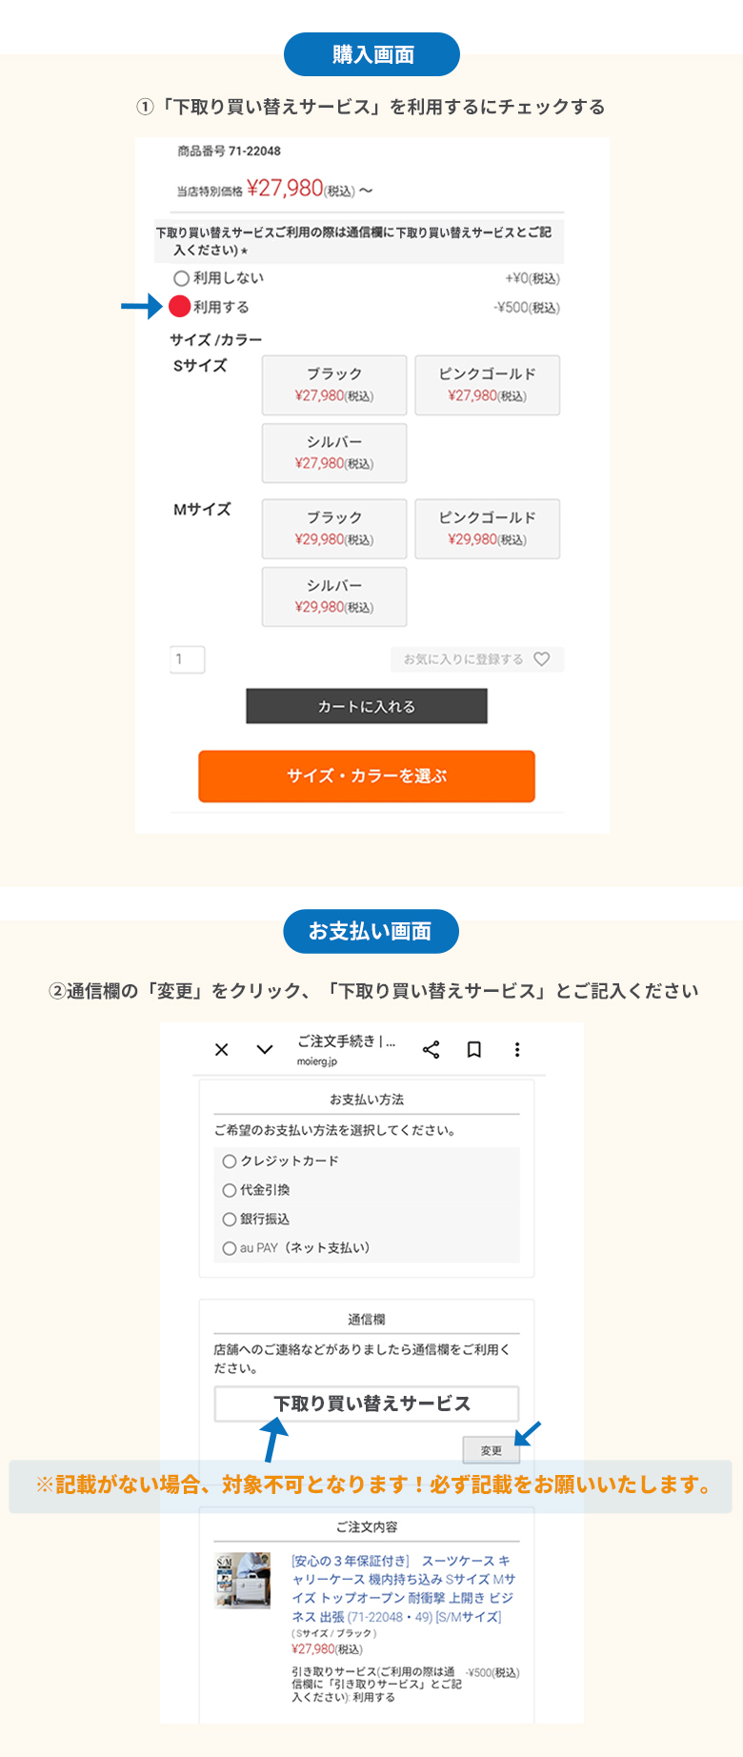The height and width of the screenshot is (1757, 743).
Task: Click the quantity input field
Action: click(x=188, y=659)
